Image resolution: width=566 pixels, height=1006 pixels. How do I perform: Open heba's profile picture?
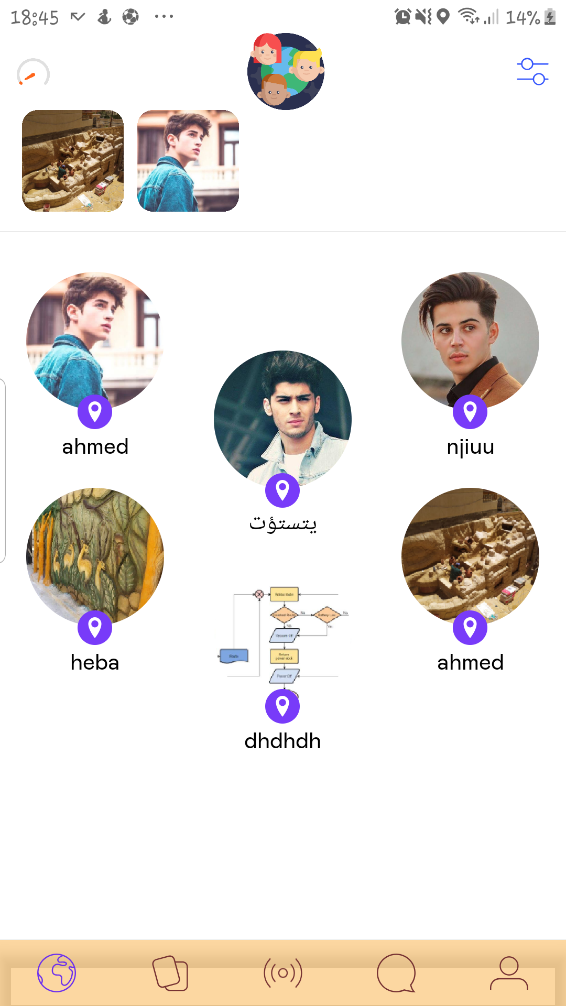[x=95, y=556]
